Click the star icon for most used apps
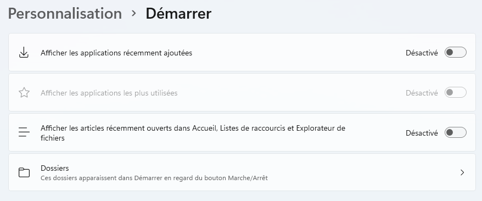 (24, 92)
